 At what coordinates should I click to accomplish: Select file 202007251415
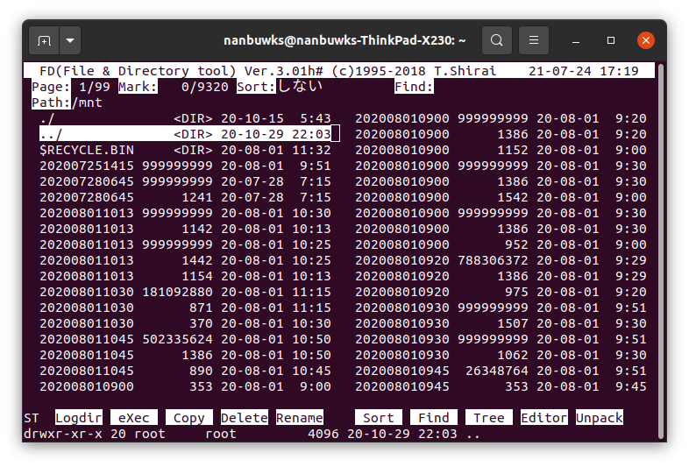(185, 166)
